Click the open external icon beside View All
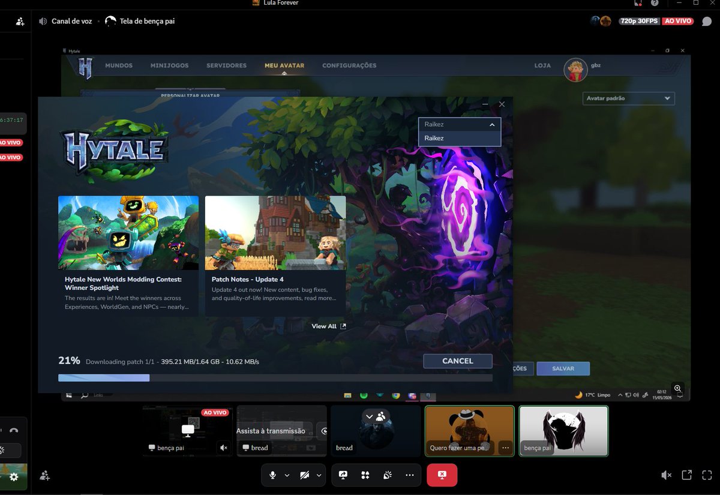The height and width of the screenshot is (495, 720). coord(343,326)
